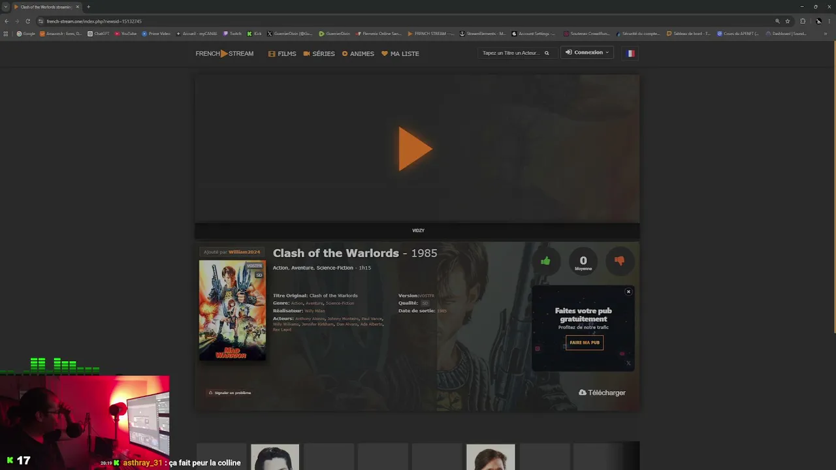Viewport: 836px width, 470px height.
Task: Open the Prime Video bookmark
Action: coord(156,34)
